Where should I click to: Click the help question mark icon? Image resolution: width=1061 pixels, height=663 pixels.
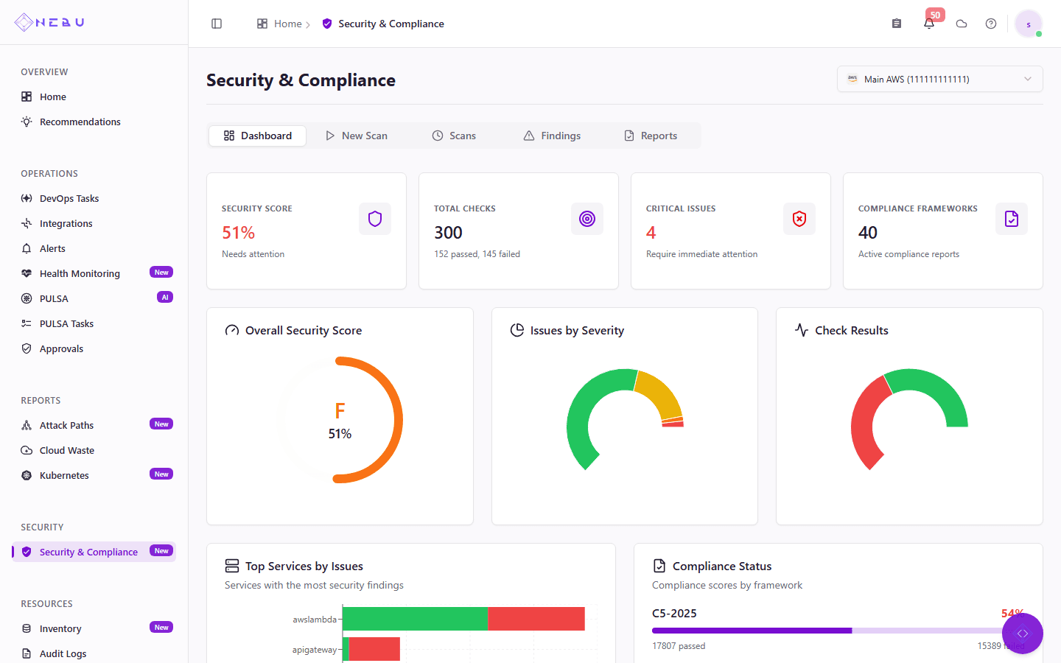[991, 24]
